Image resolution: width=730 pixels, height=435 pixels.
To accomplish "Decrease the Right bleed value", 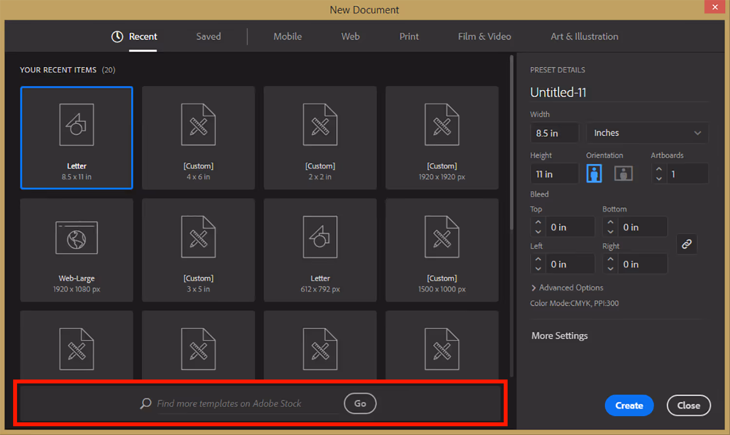I will (610, 269).
